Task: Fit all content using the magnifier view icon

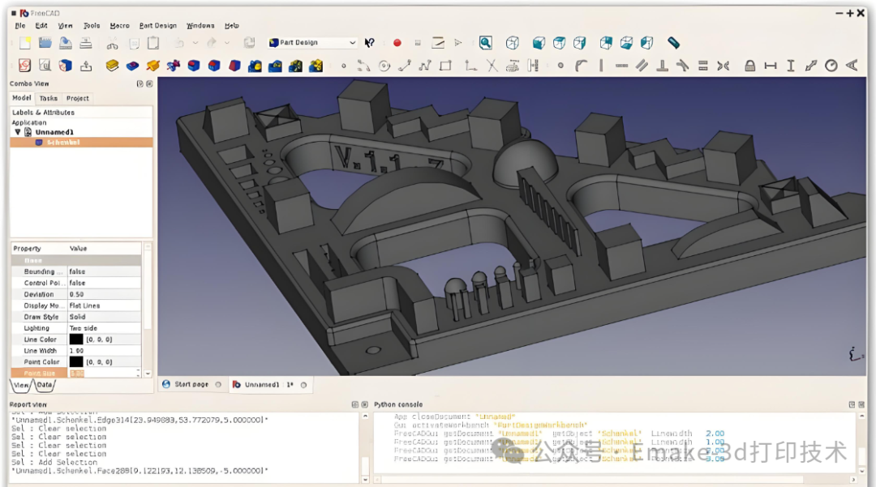Action: coord(486,43)
